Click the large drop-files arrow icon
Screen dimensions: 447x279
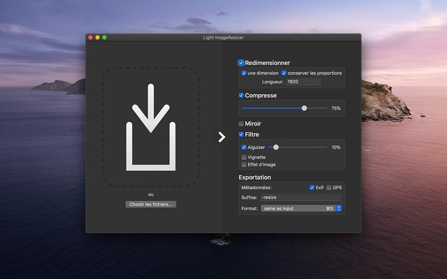pyautogui.click(x=151, y=127)
